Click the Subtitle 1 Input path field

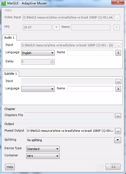pos(67,81)
